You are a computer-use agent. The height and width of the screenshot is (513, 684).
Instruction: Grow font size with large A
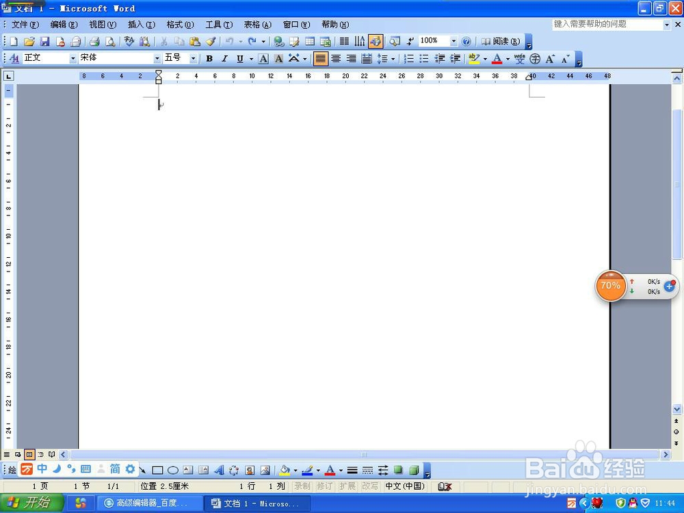[x=550, y=58]
